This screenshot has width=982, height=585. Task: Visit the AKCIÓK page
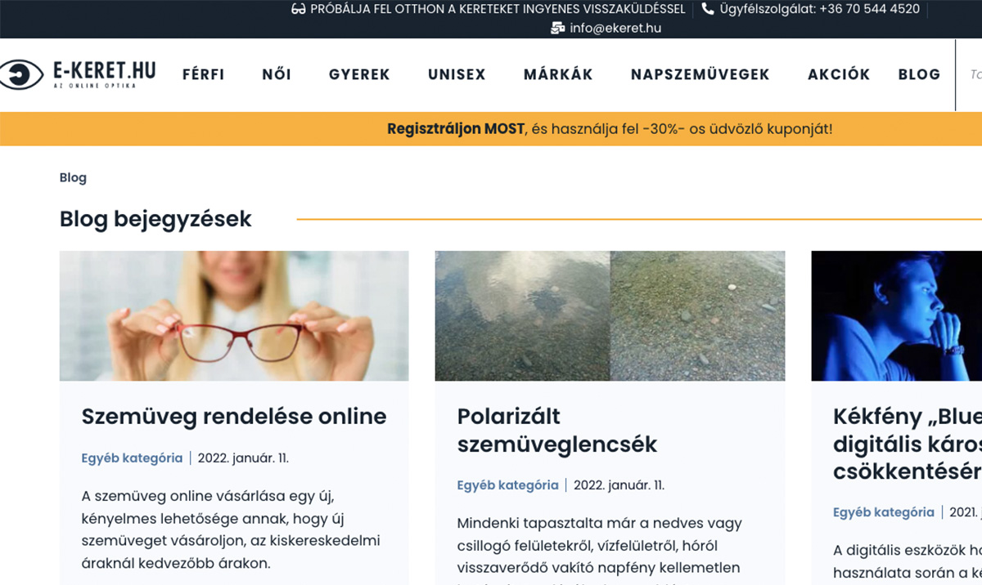click(x=839, y=74)
